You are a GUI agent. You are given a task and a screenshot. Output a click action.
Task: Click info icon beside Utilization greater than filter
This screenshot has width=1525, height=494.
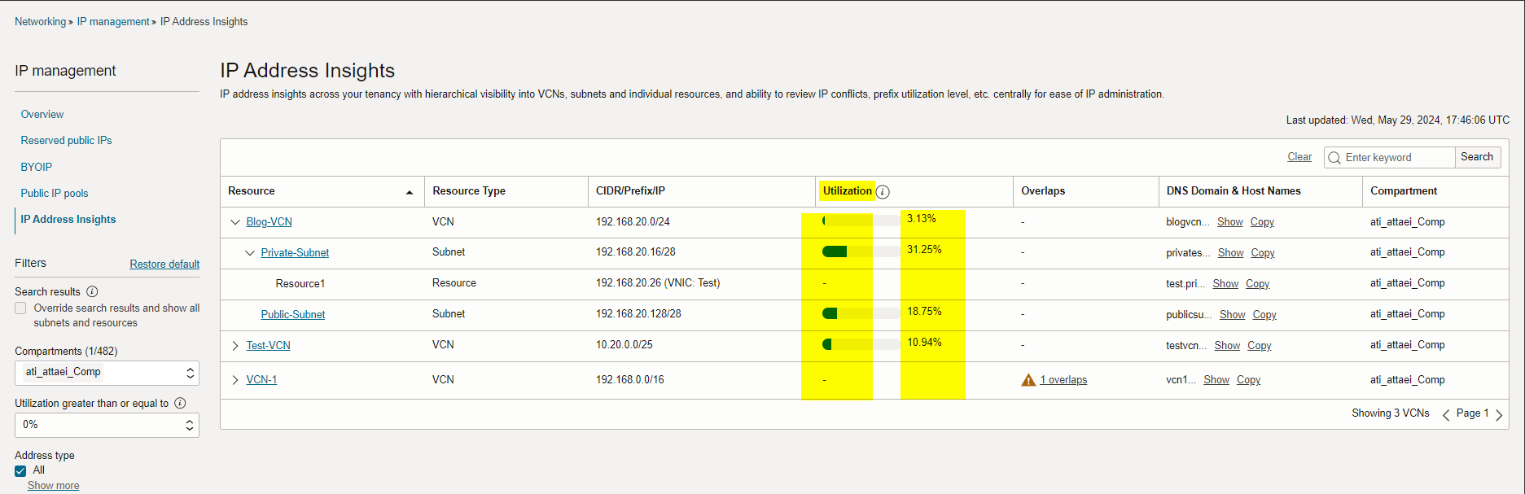coord(180,403)
